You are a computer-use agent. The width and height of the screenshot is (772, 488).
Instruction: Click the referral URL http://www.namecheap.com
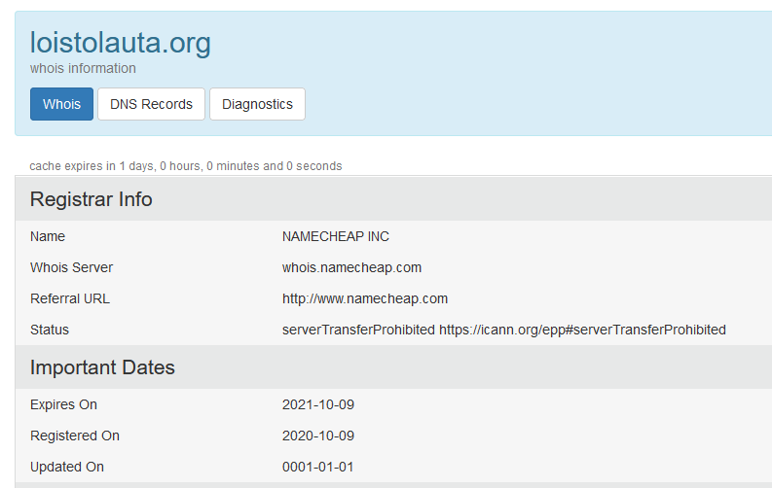tap(365, 298)
